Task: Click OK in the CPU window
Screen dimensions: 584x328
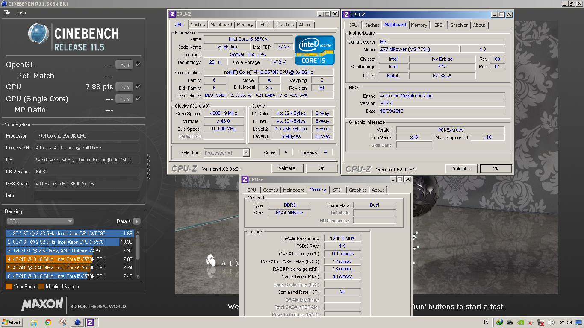Action: pyautogui.click(x=321, y=168)
